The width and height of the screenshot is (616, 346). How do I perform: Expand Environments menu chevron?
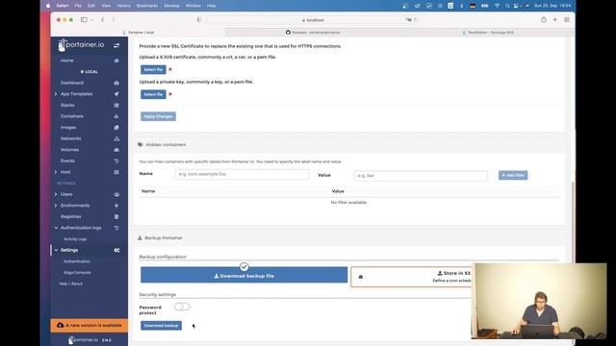(x=56, y=206)
